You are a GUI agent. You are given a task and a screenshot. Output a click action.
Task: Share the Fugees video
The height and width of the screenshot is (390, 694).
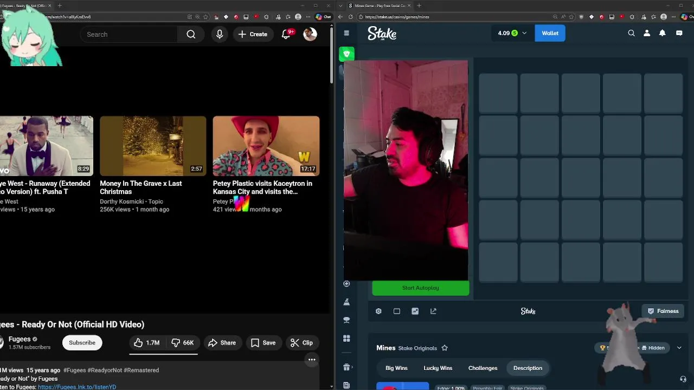tap(222, 342)
